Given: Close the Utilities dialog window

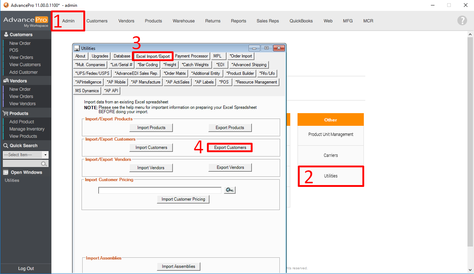Looking at the screenshot, I should click(279, 48).
